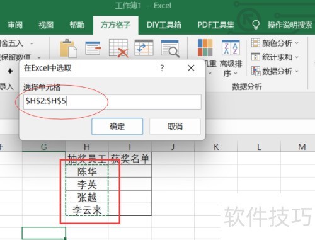Close the 在Excel中选取 dialog

[x=191, y=68]
